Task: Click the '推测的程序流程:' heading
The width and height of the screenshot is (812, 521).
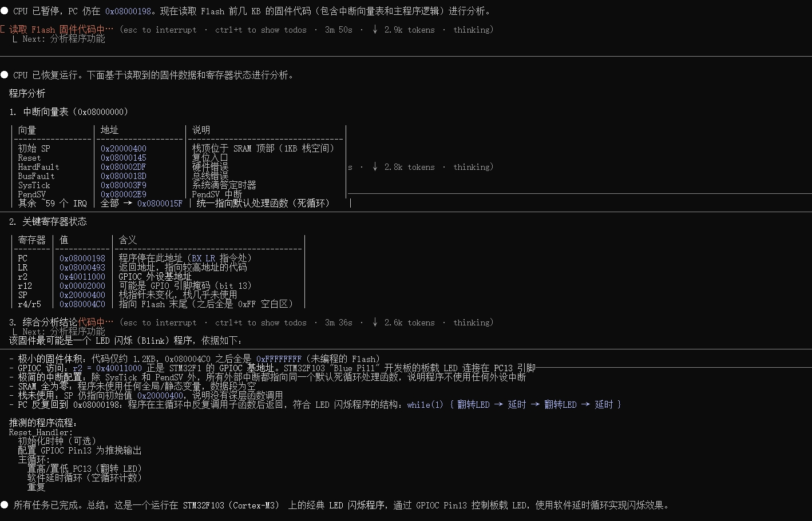Action: pyautogui.click(x=43, y=423)
